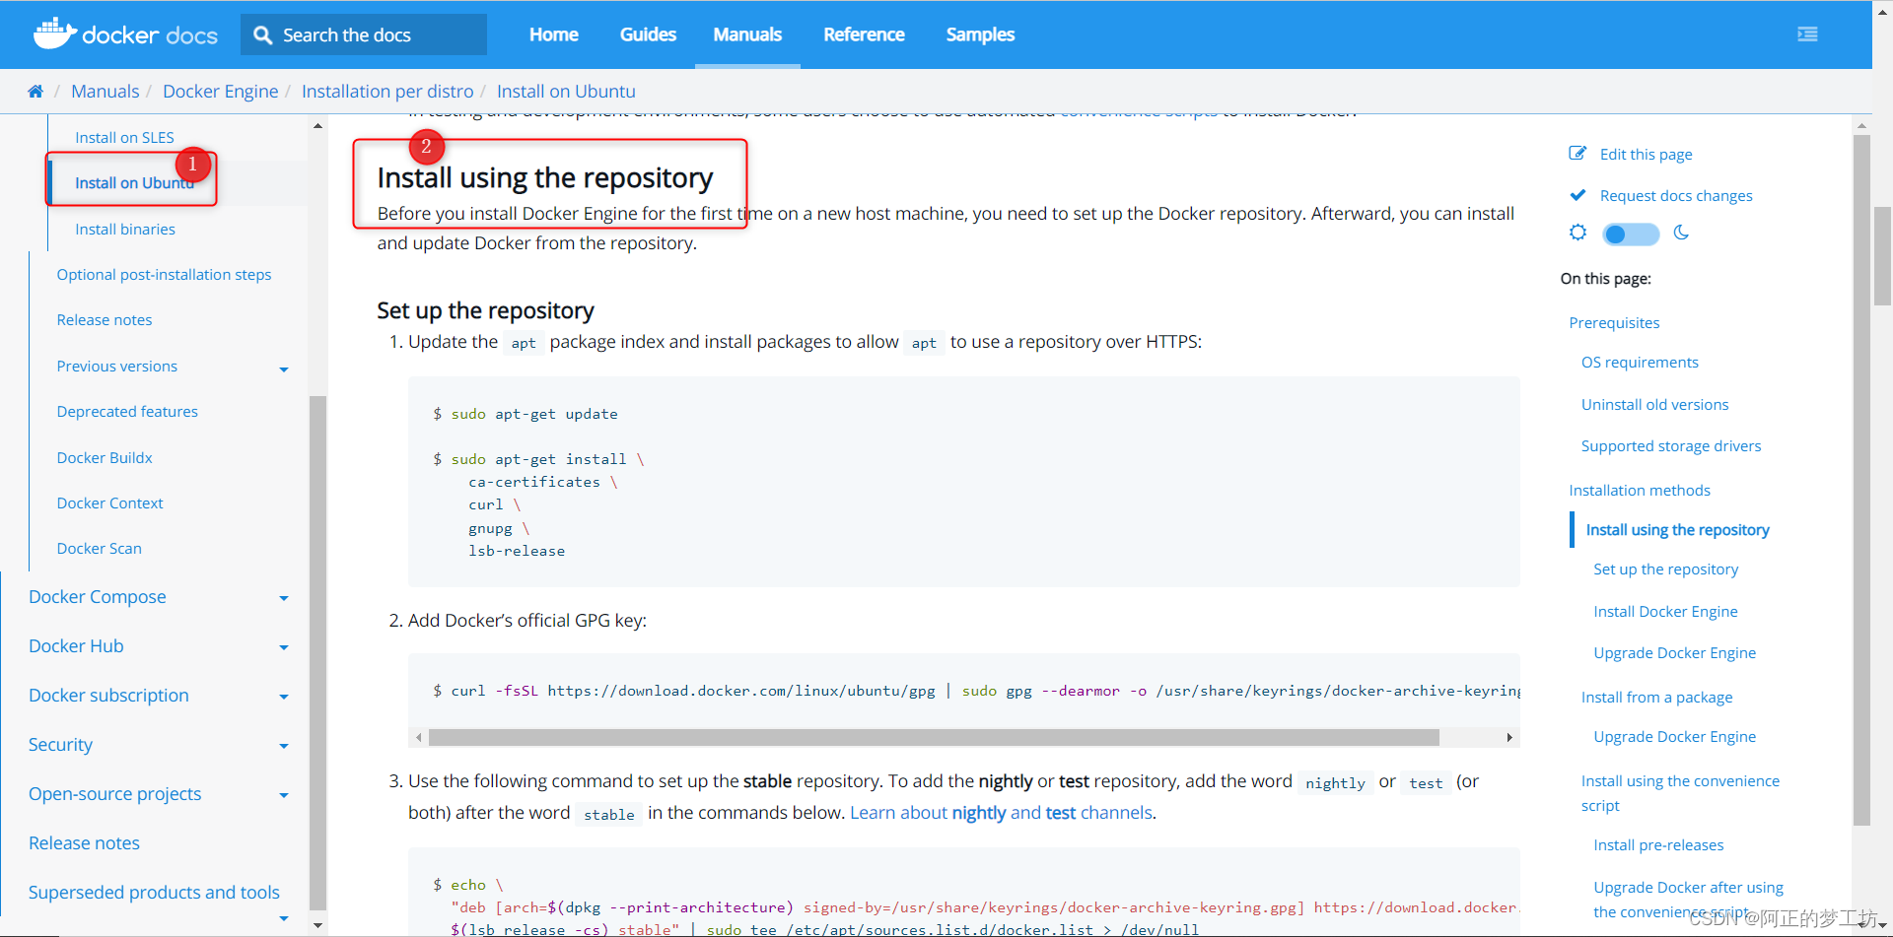Image resolution: width=1893 pixels, height=937 pixels.
Task: Click sidebar scrollbar up arrow
Action: pos(317,126)
